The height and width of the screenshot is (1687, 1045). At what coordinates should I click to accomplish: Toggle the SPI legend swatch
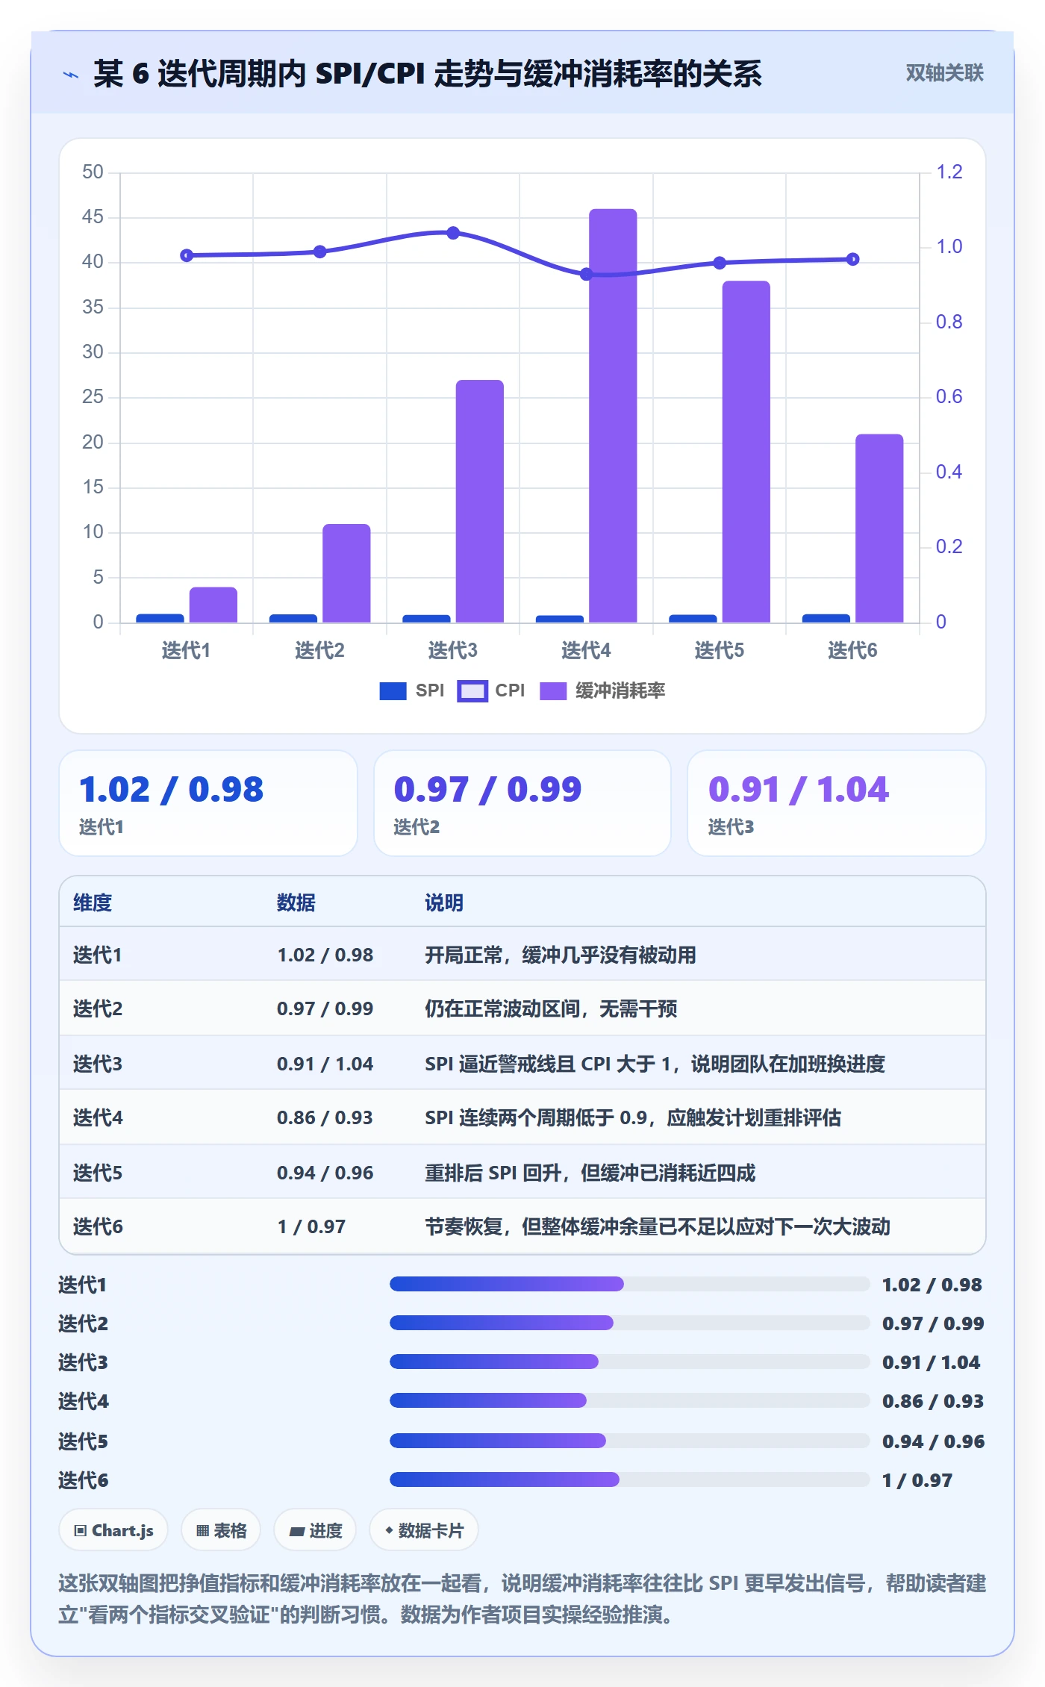pyautogui.click(x=393, y=691)
